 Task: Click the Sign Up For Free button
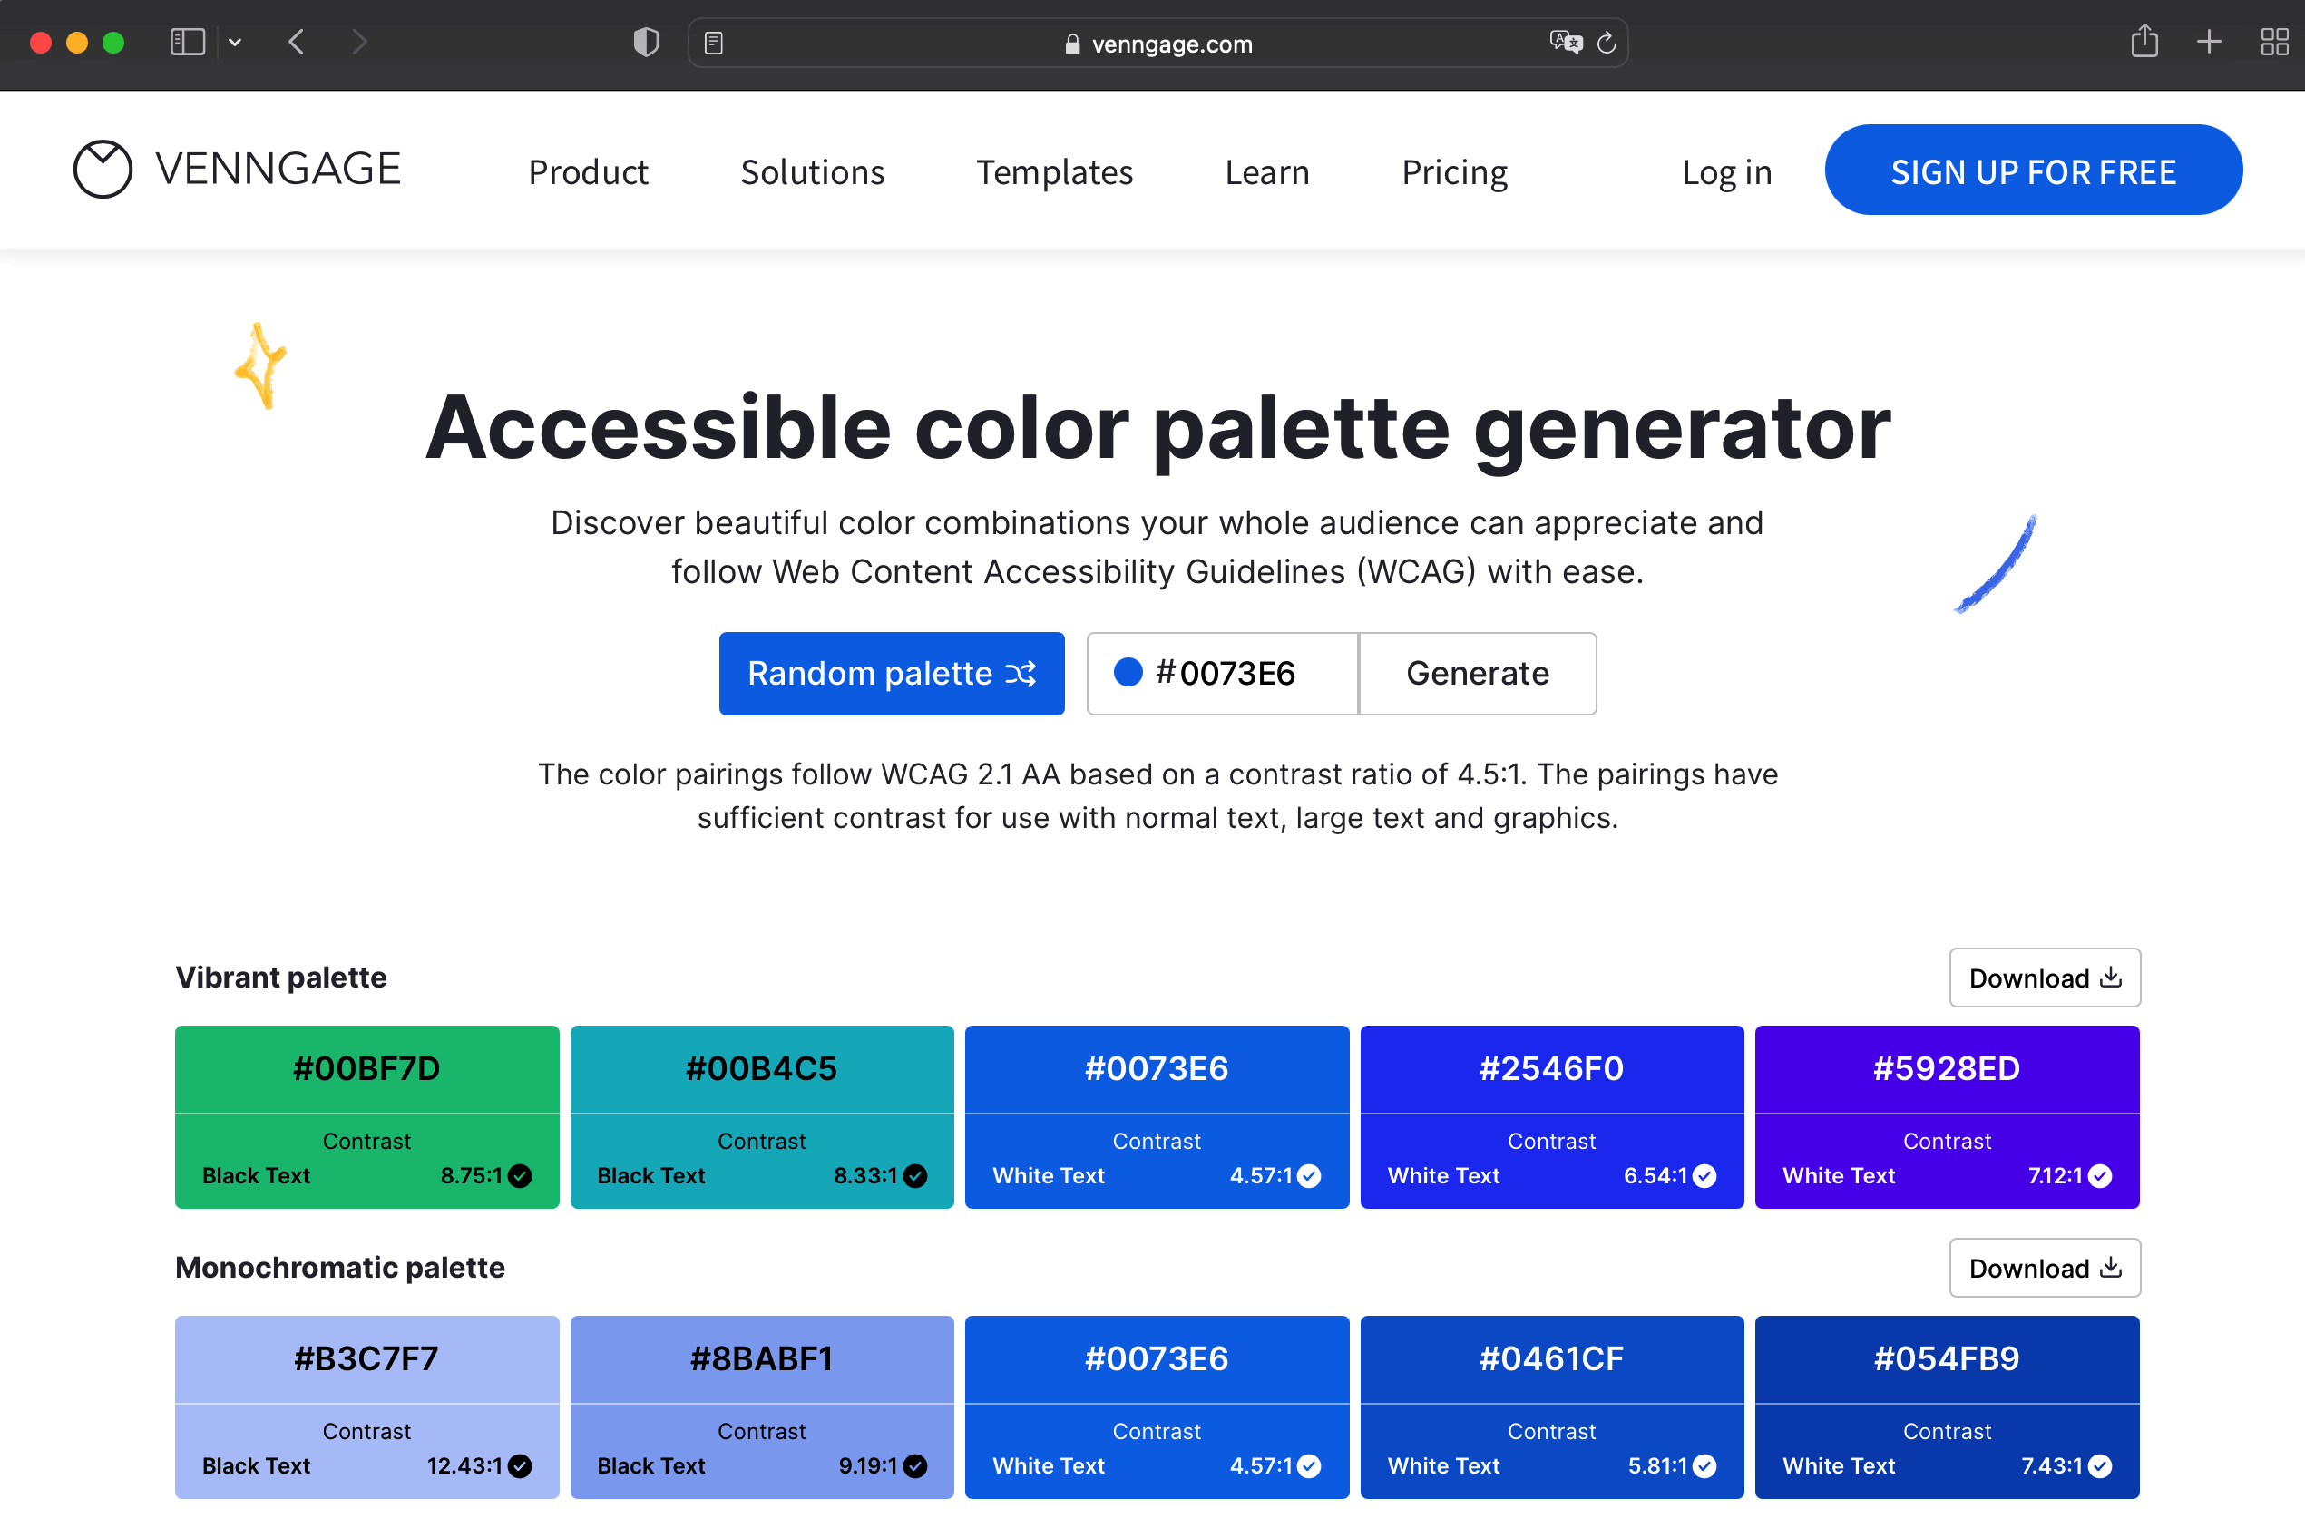(2034, 170)
